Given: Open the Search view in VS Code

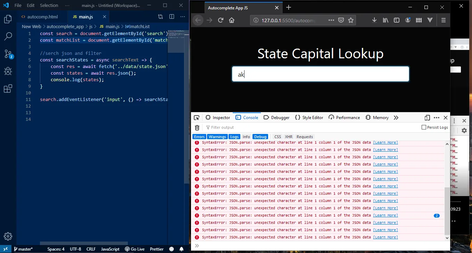Looking at the screenshot, I should pos(8,36).
